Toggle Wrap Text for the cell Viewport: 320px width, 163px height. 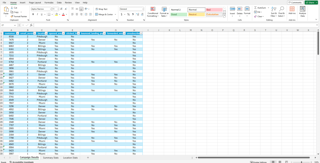click(x=101, y=9)
